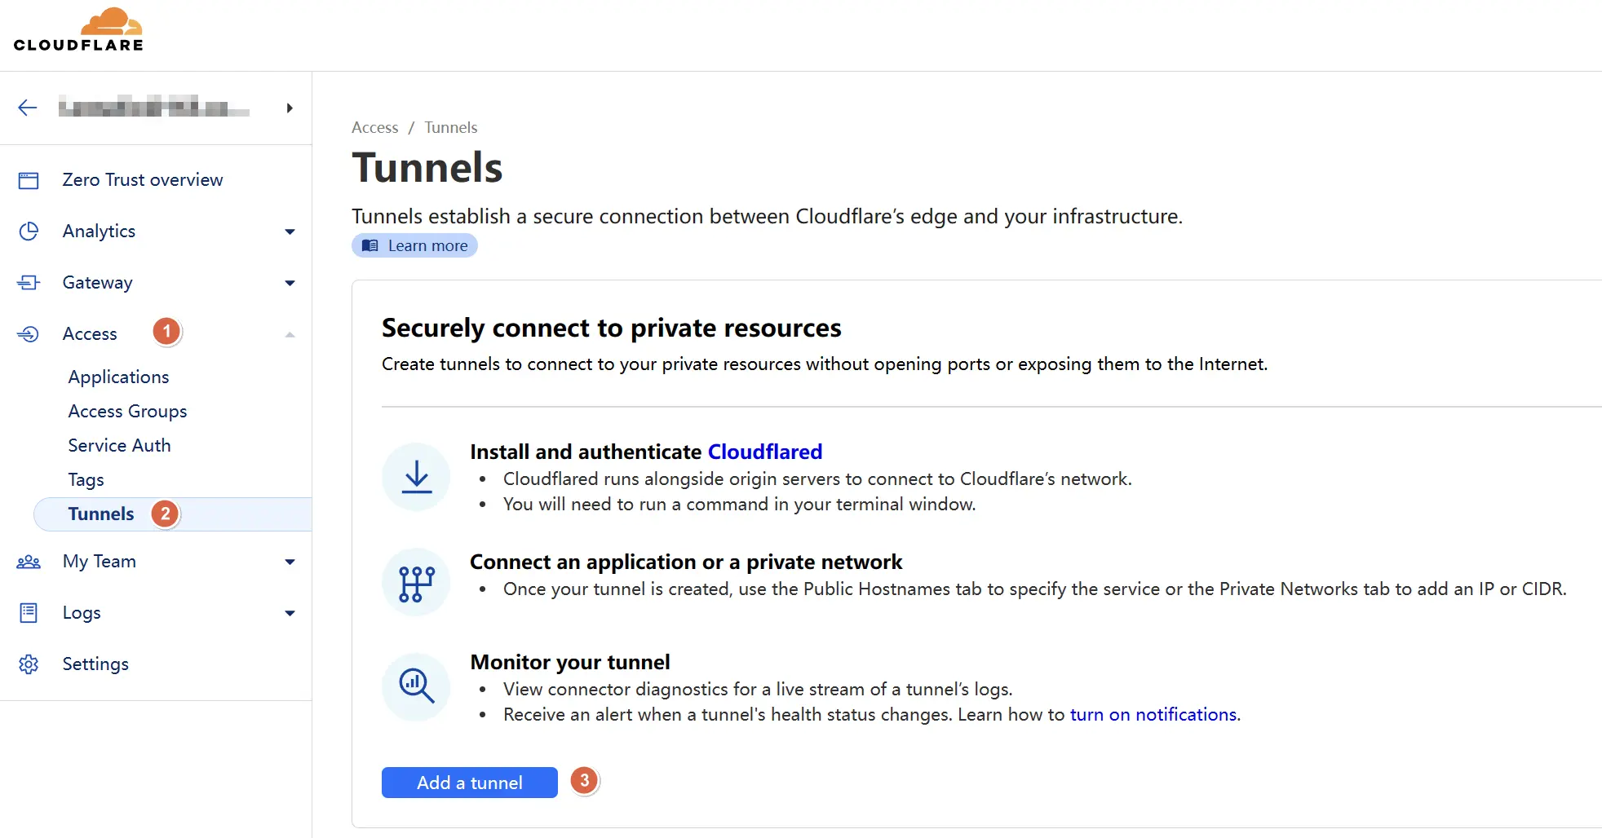Click the Settings gear icon
The height and width of the screenshot is (838, 1602).
coord(29,664)
